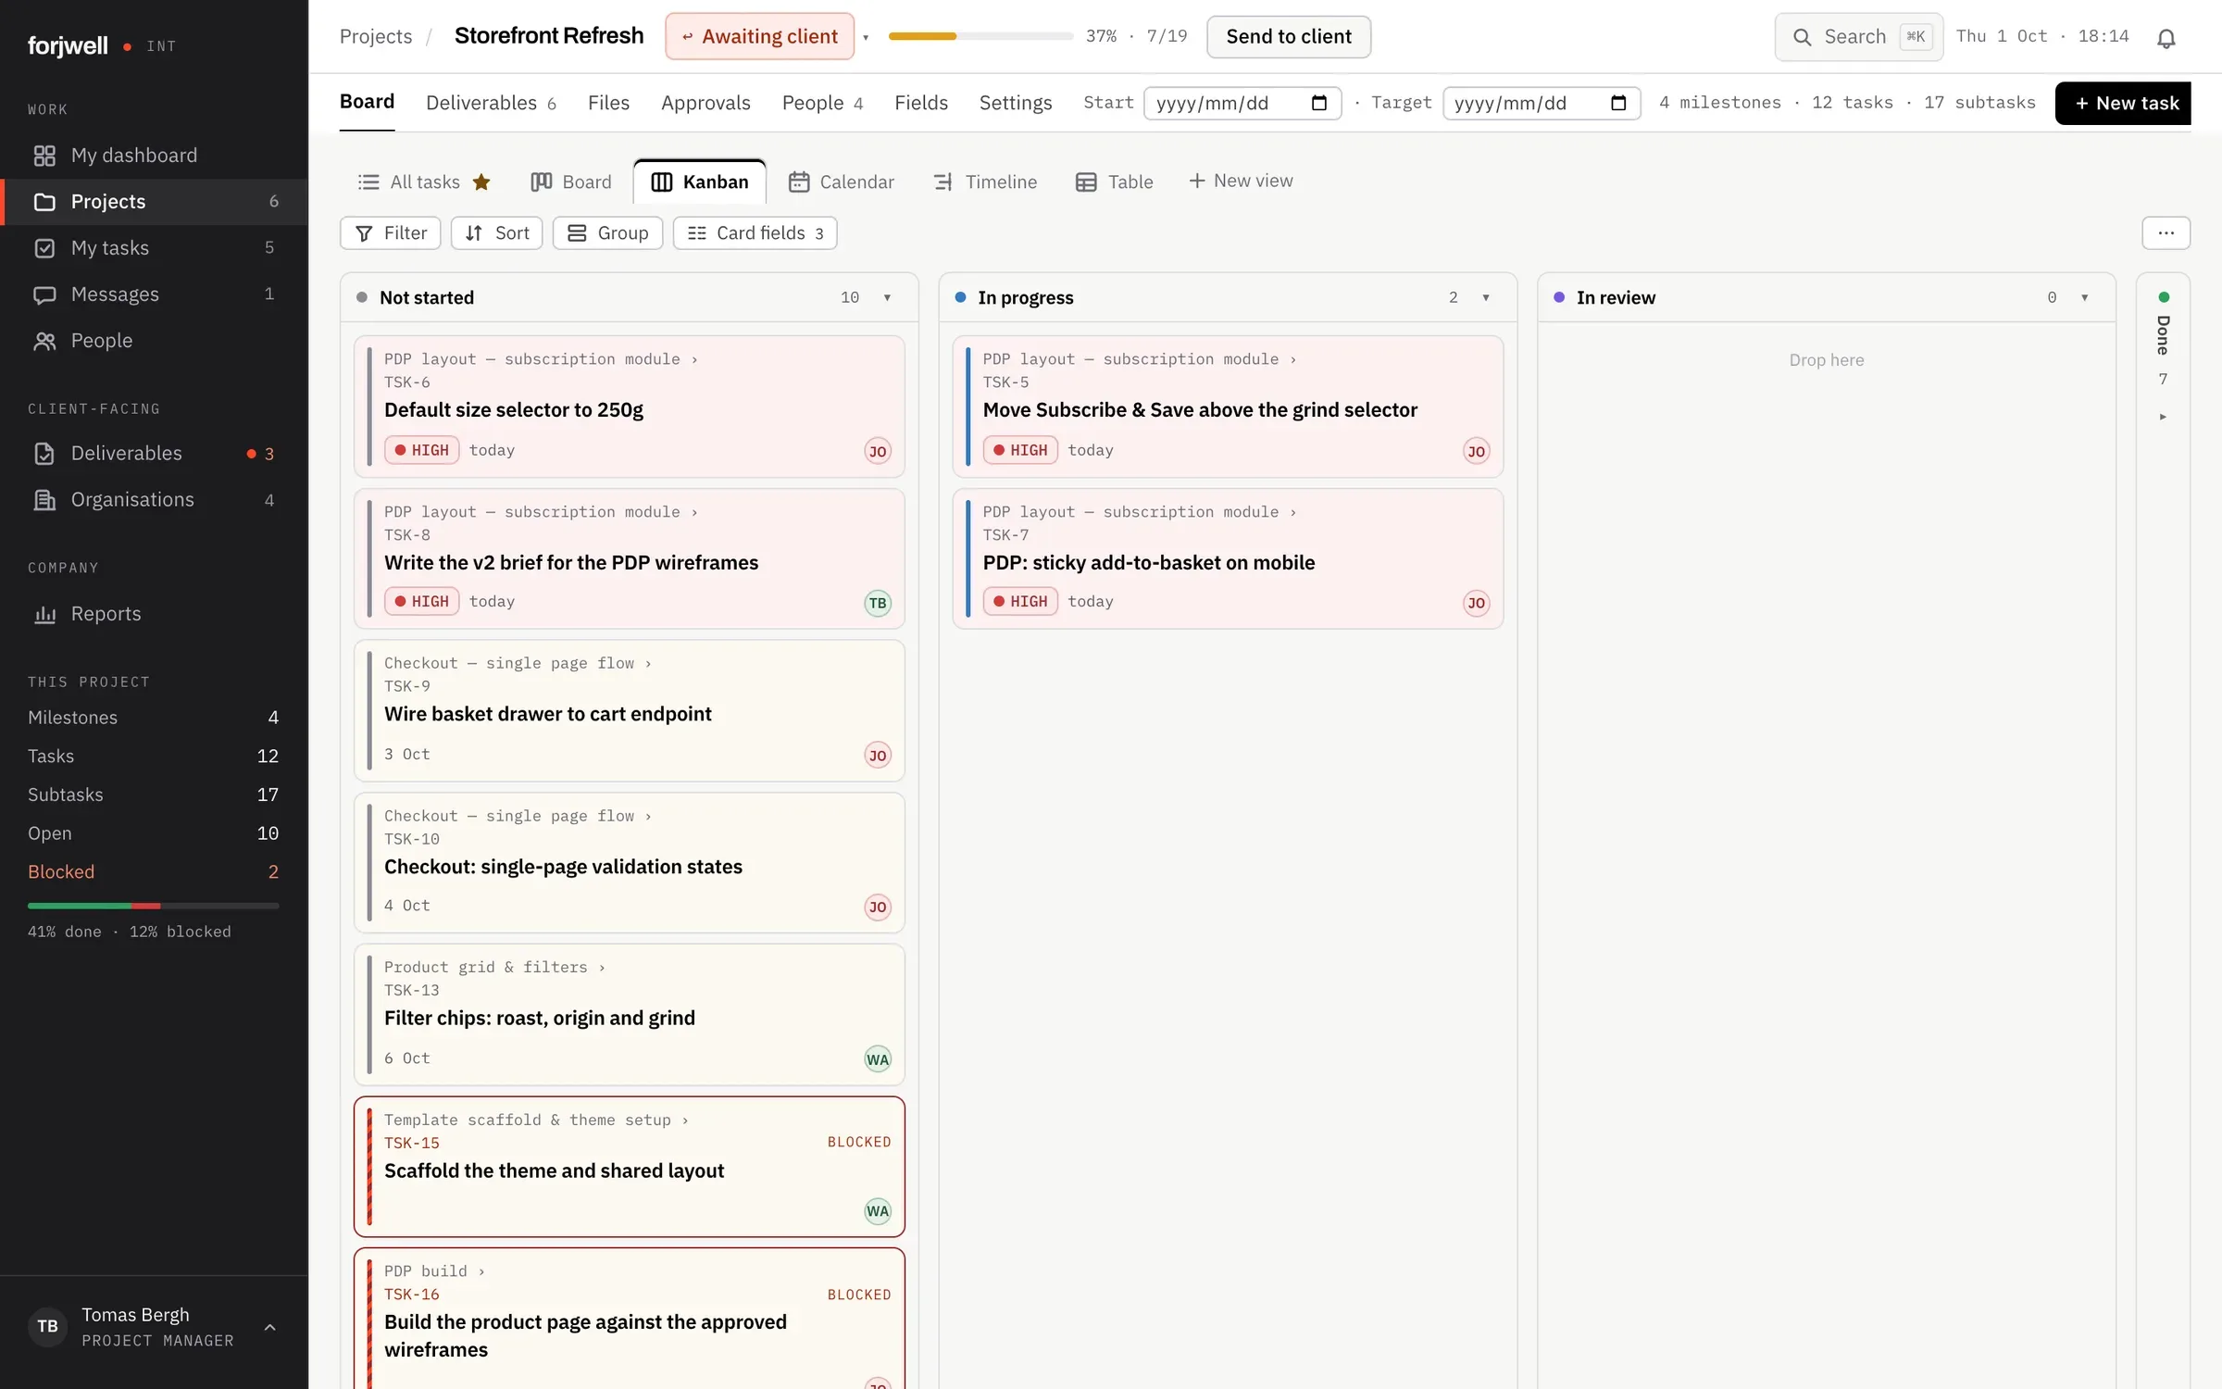The image size is (2222, 1389).
Task: Select the Calendar view
Action: (841, 181)
